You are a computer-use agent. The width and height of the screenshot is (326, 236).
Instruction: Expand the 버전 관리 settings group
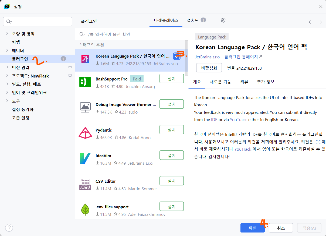[7, 67]
